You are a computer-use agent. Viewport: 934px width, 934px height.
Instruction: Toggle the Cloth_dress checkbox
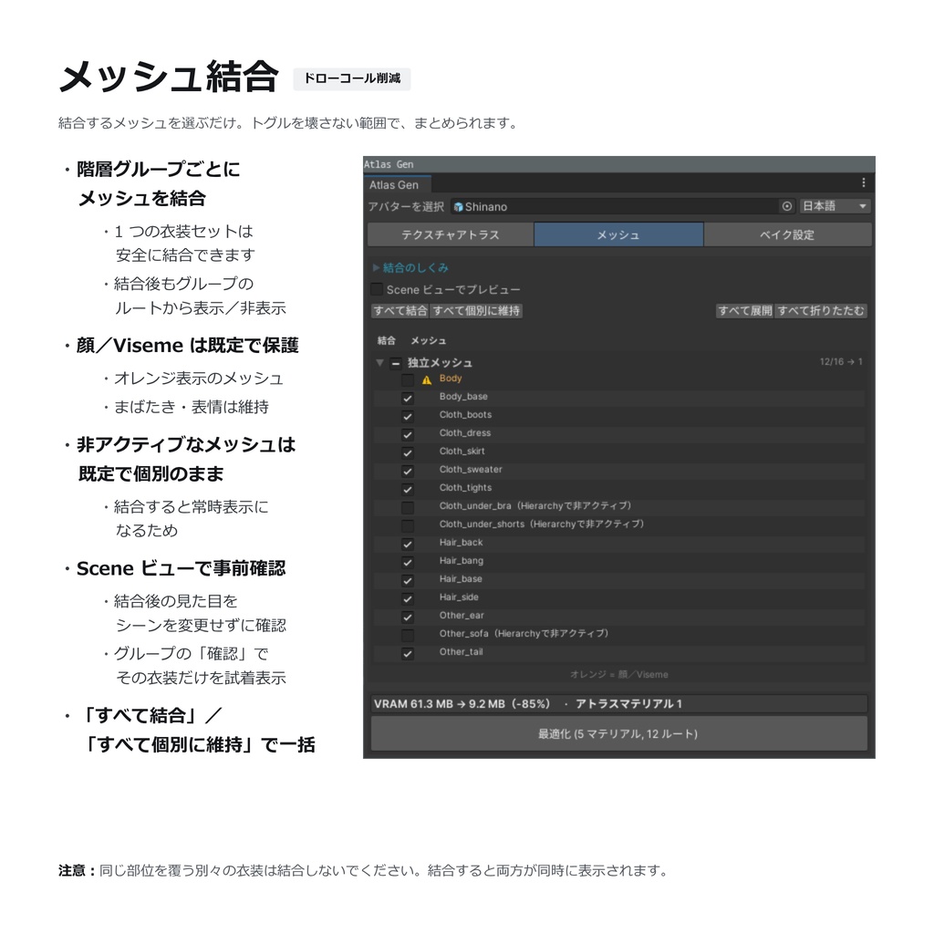click(x=408, y=435)
